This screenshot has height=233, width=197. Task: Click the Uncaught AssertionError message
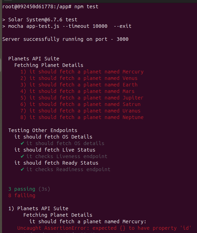[x=105, y=228]
